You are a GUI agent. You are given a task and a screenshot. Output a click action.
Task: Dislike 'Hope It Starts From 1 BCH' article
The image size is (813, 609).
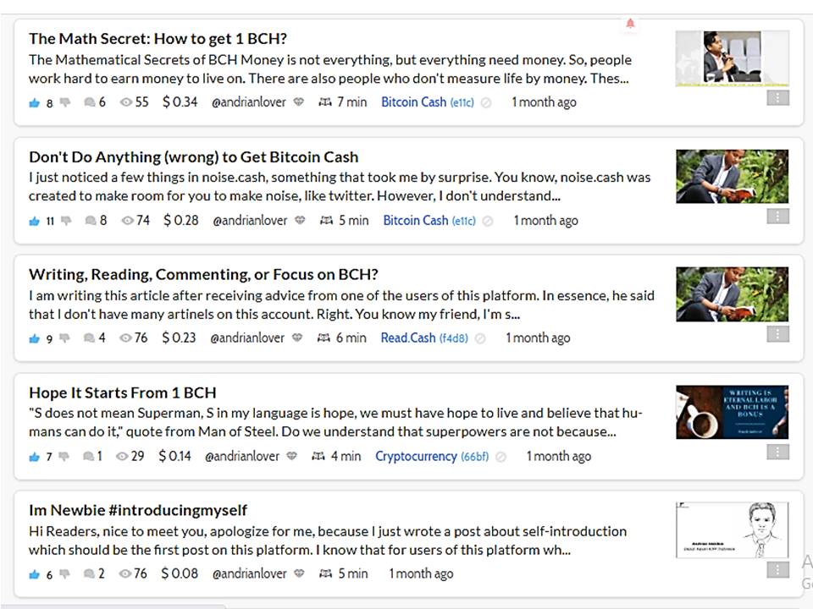pyautogui.click(x=64, y=456)
